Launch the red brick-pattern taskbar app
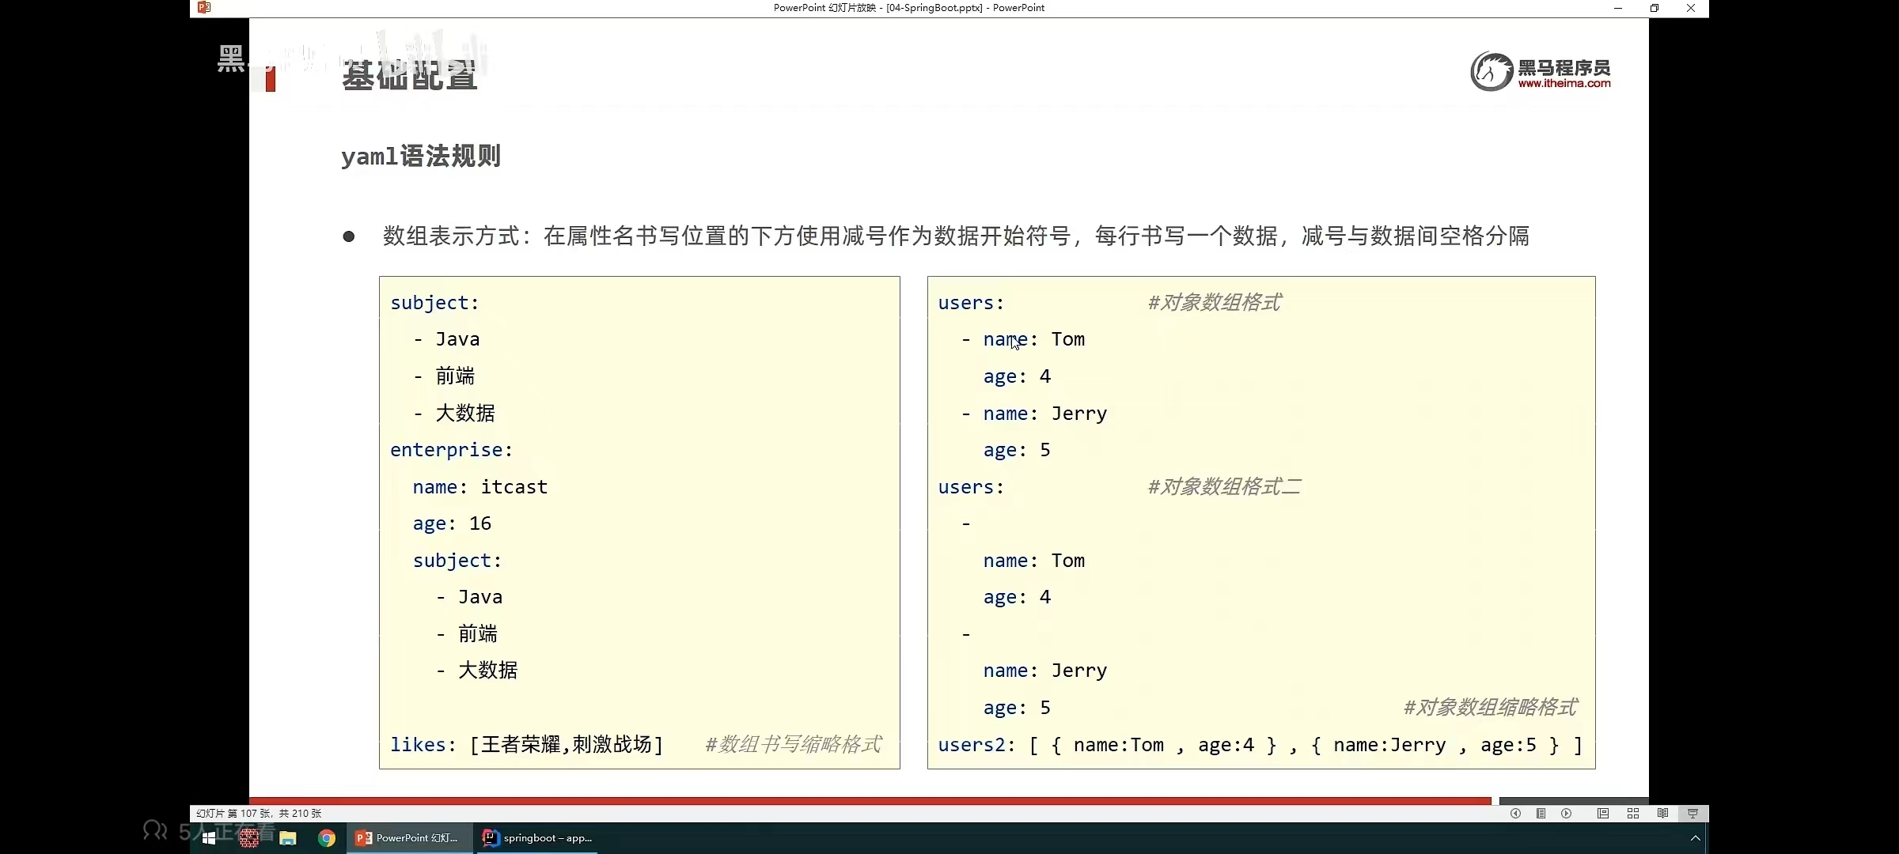Screen dimensions: 1899x854 pos(249,838)
